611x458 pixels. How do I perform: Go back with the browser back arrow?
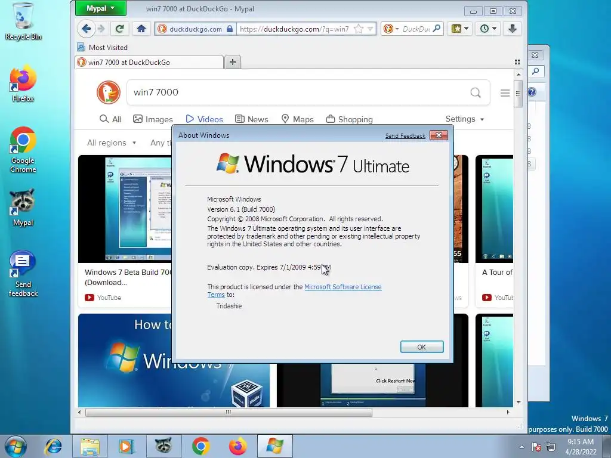pos(86,29)
